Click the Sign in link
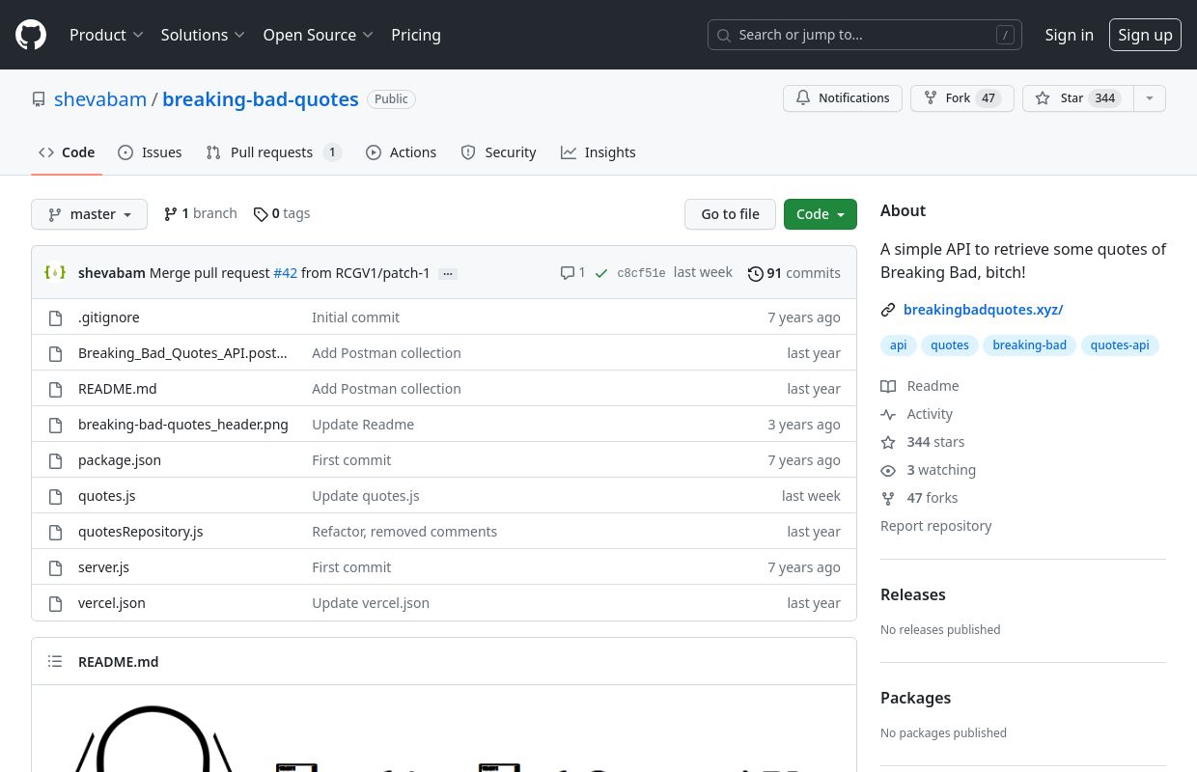Image resolution: width=1197 pixels, height=772 pixels. click(x=1070, y=35)
